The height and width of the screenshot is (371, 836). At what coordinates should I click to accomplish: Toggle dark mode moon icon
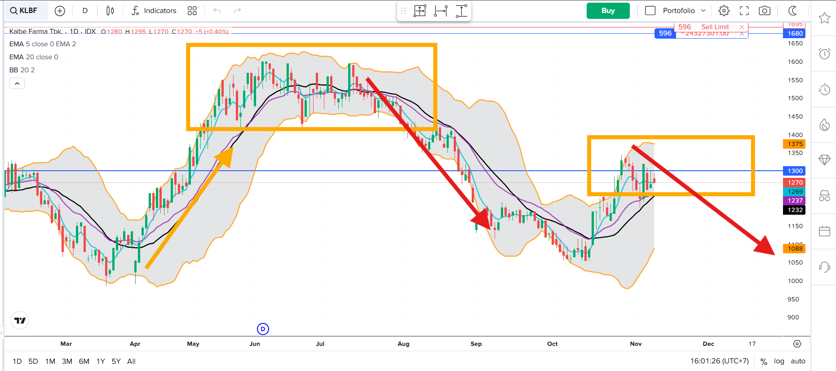point(793,11)
